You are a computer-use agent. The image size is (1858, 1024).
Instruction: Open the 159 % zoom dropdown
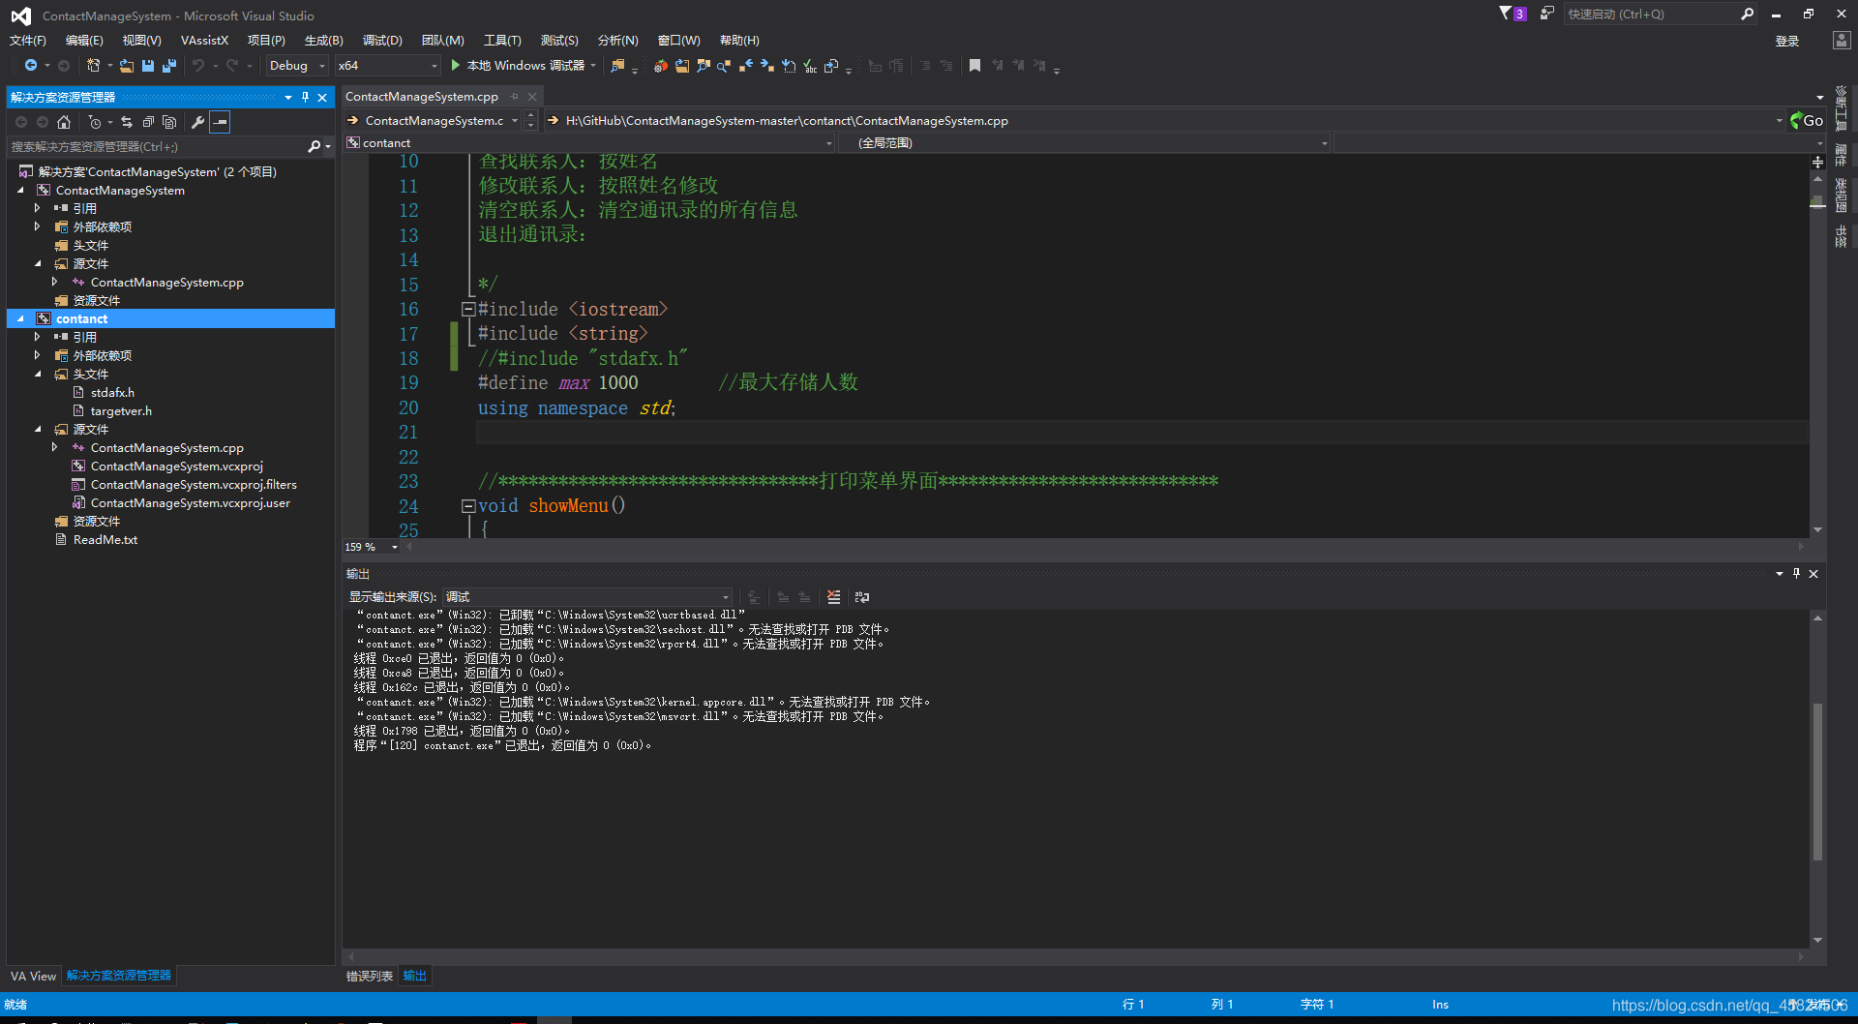[373, 547]
